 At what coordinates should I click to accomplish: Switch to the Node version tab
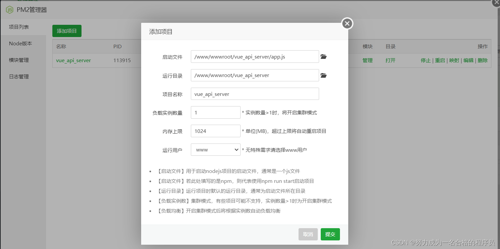[x=21, y=43]
